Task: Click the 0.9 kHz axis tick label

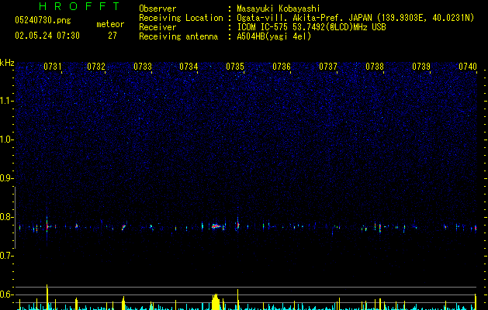Action: point(6,178)
